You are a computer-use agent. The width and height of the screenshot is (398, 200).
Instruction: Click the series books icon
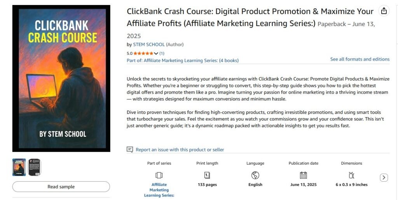point(159,175)
